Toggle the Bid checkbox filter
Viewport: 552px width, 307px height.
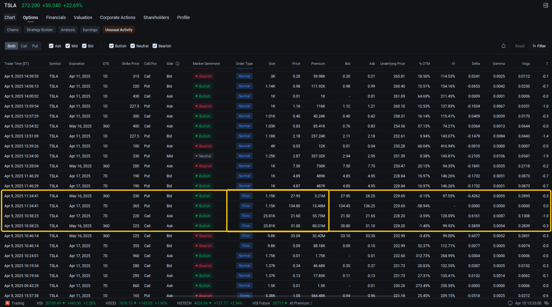point(84,46)
